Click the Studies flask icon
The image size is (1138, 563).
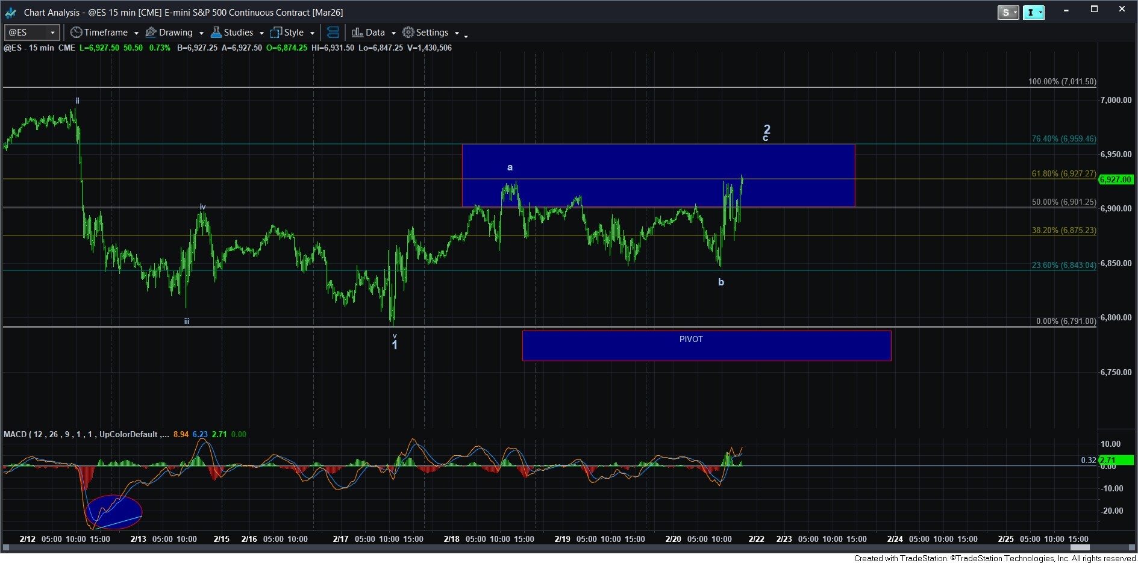pos(216,33)
